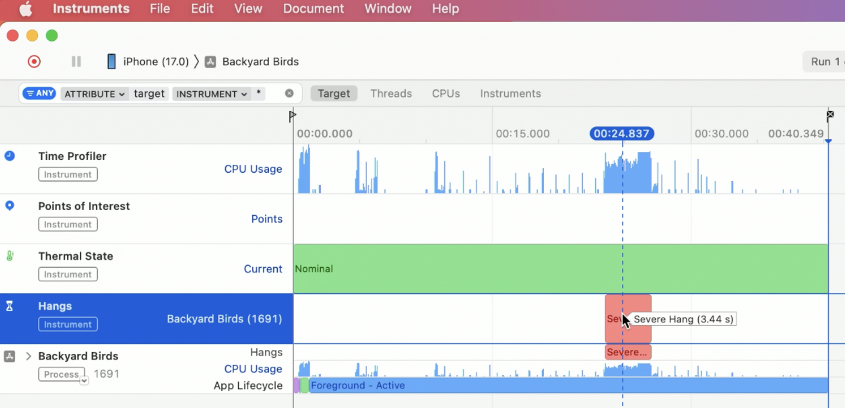
Task: Click the Thermal State thermometer icon
Action: 10,256
